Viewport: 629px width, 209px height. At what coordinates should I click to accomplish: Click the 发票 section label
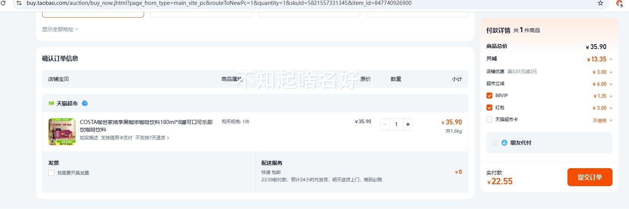click(54, 163)
